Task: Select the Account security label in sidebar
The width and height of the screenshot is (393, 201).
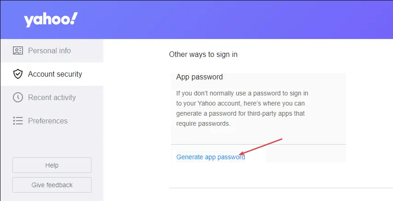Action: (x=55, y=74)
